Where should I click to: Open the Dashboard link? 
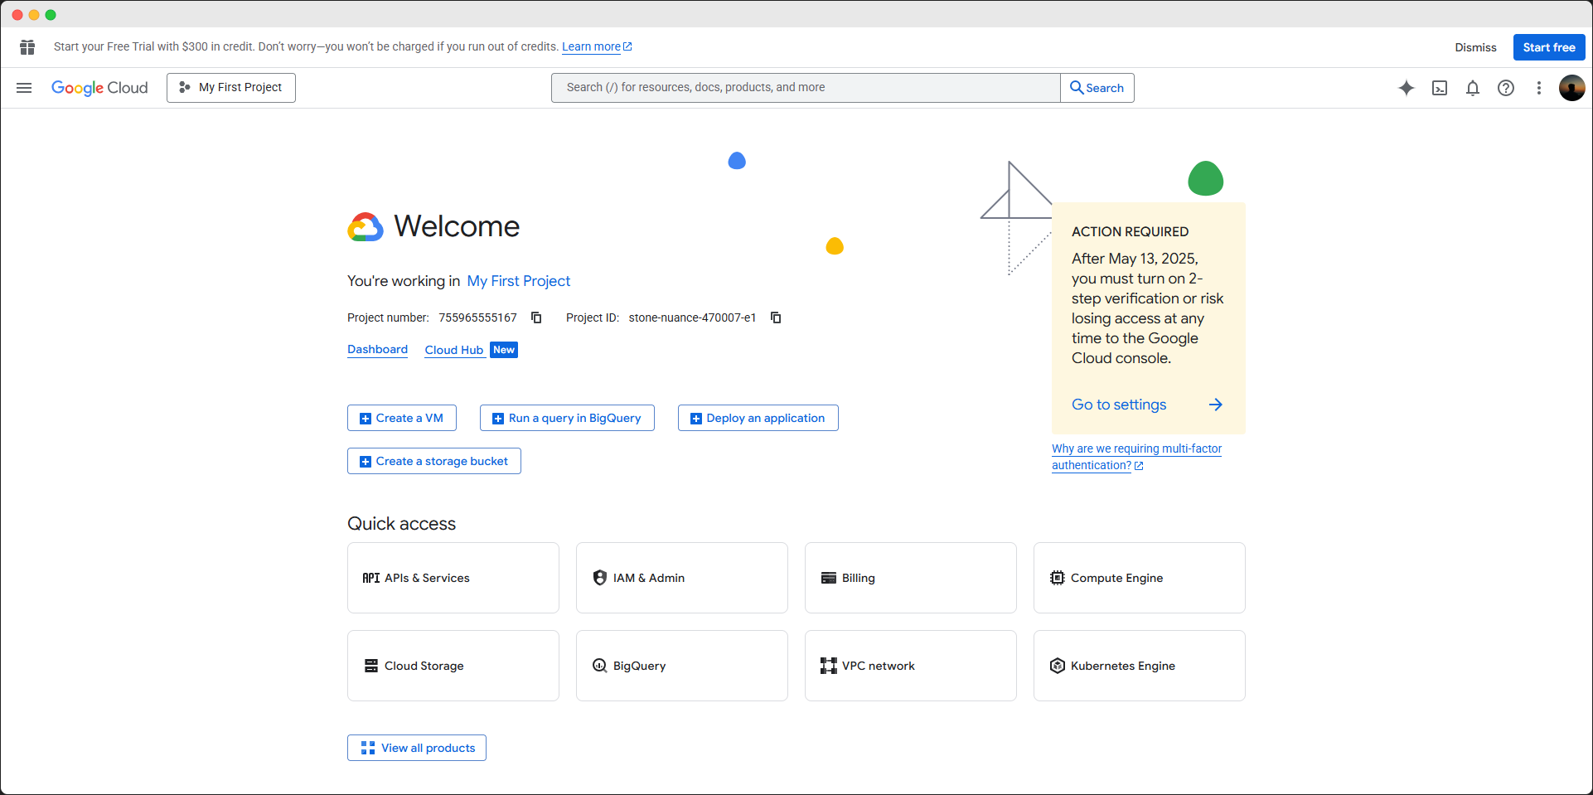click(x=377, y=350)
